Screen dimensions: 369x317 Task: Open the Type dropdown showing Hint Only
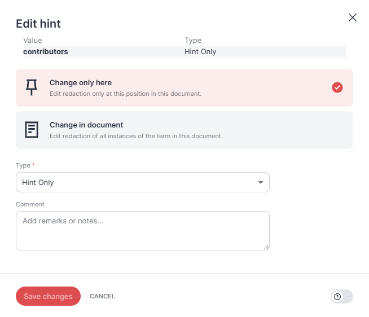pyautogui.click(x=143, y=182)
